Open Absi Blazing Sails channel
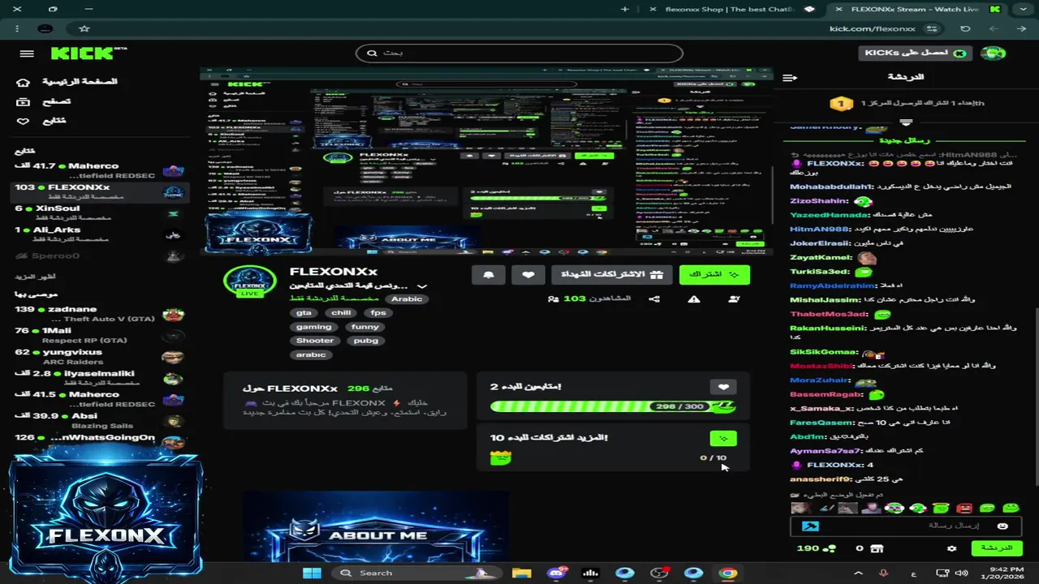This screenshot has height=584, width=1039. point(100,420)
